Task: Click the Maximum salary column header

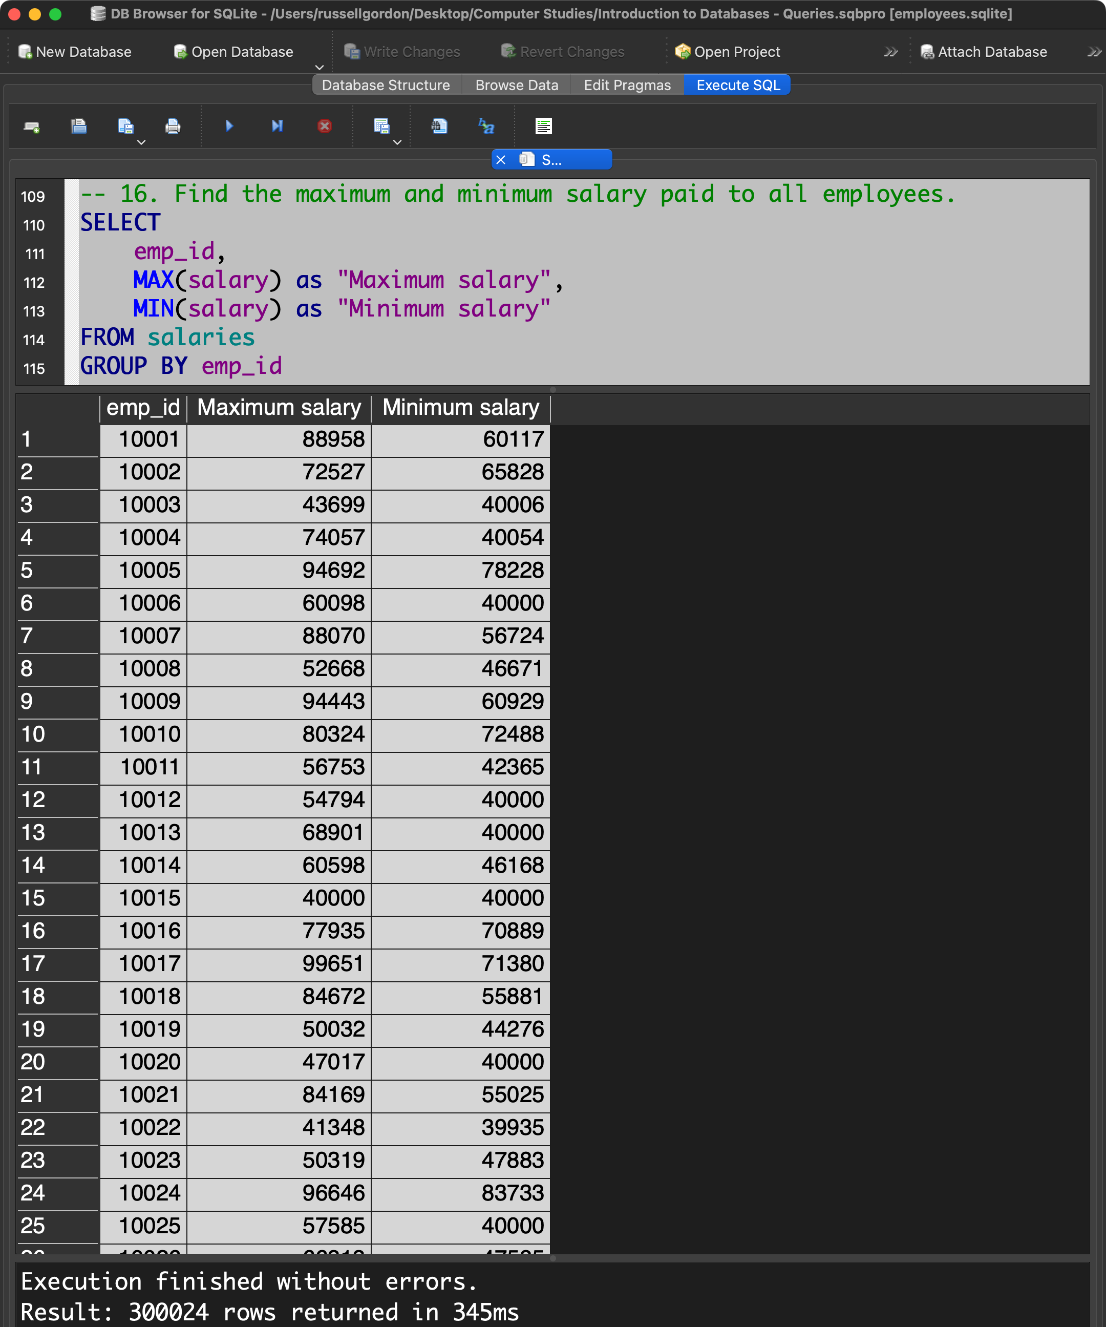Action: [x=279, y=408]
